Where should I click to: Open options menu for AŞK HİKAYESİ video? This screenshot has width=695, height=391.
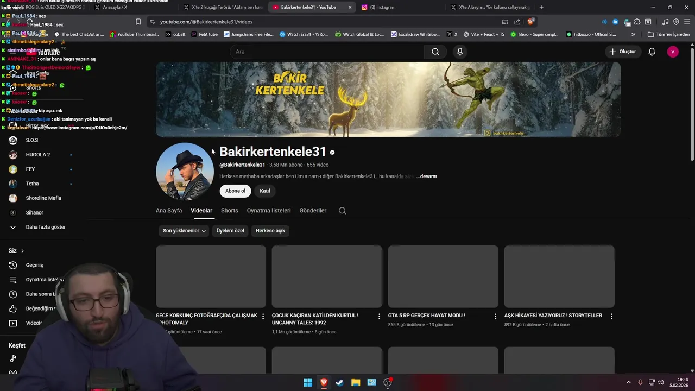coord(611,316)
